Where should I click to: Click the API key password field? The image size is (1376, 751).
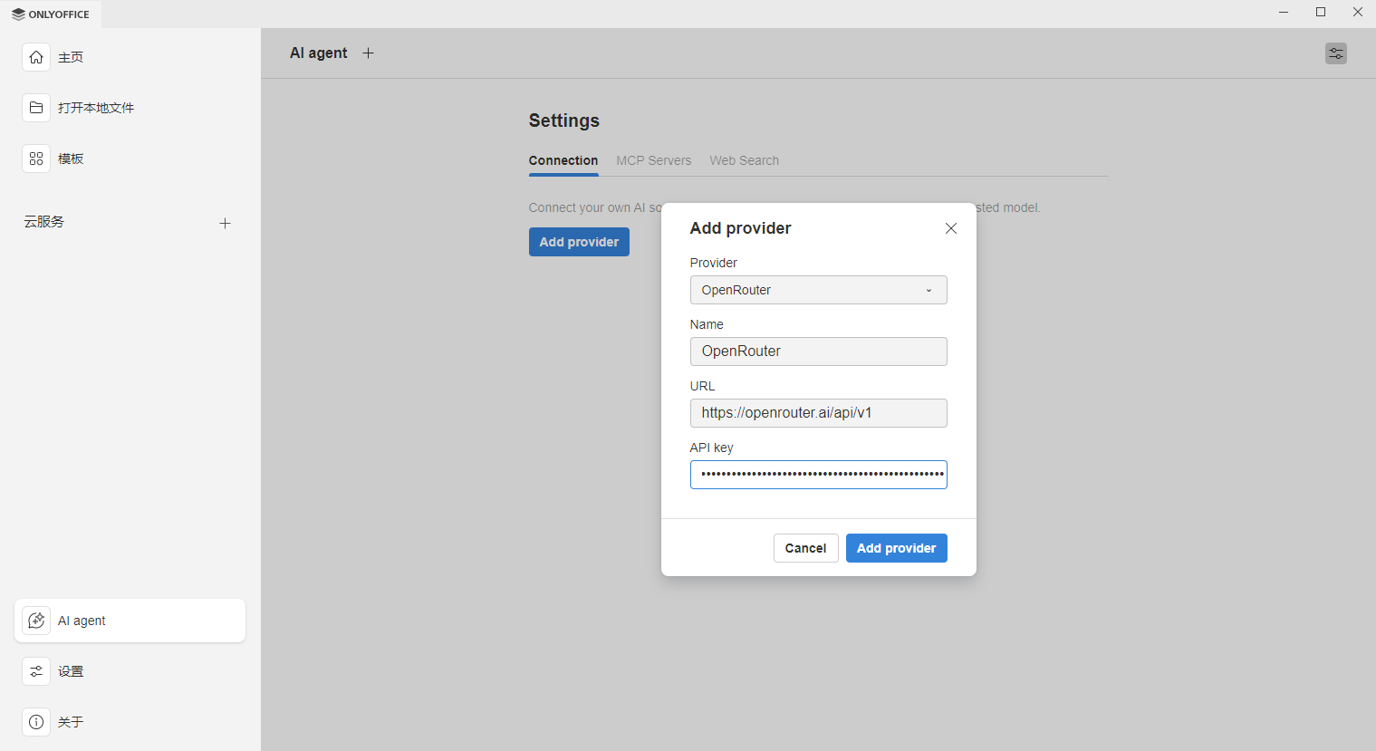(x=818, y=475)
